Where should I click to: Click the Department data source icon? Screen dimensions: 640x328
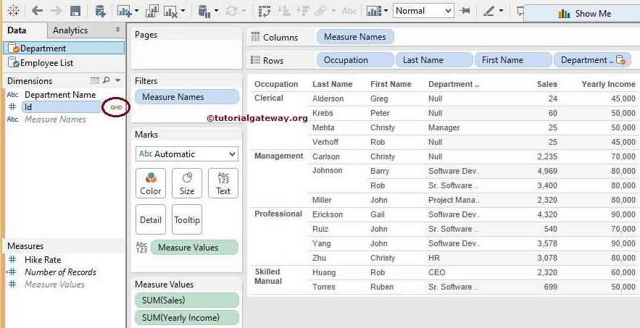(14, 48)
